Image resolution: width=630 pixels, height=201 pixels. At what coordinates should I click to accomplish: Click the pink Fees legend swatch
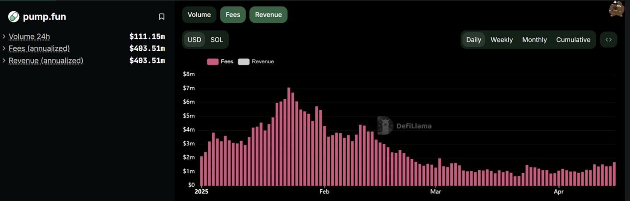click(213, 62)
